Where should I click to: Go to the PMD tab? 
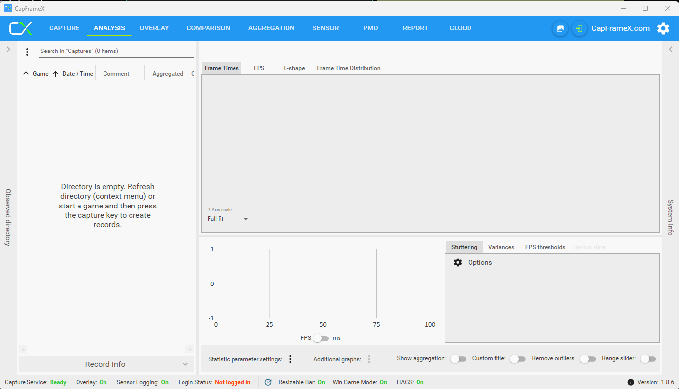(x=370, y=28)
